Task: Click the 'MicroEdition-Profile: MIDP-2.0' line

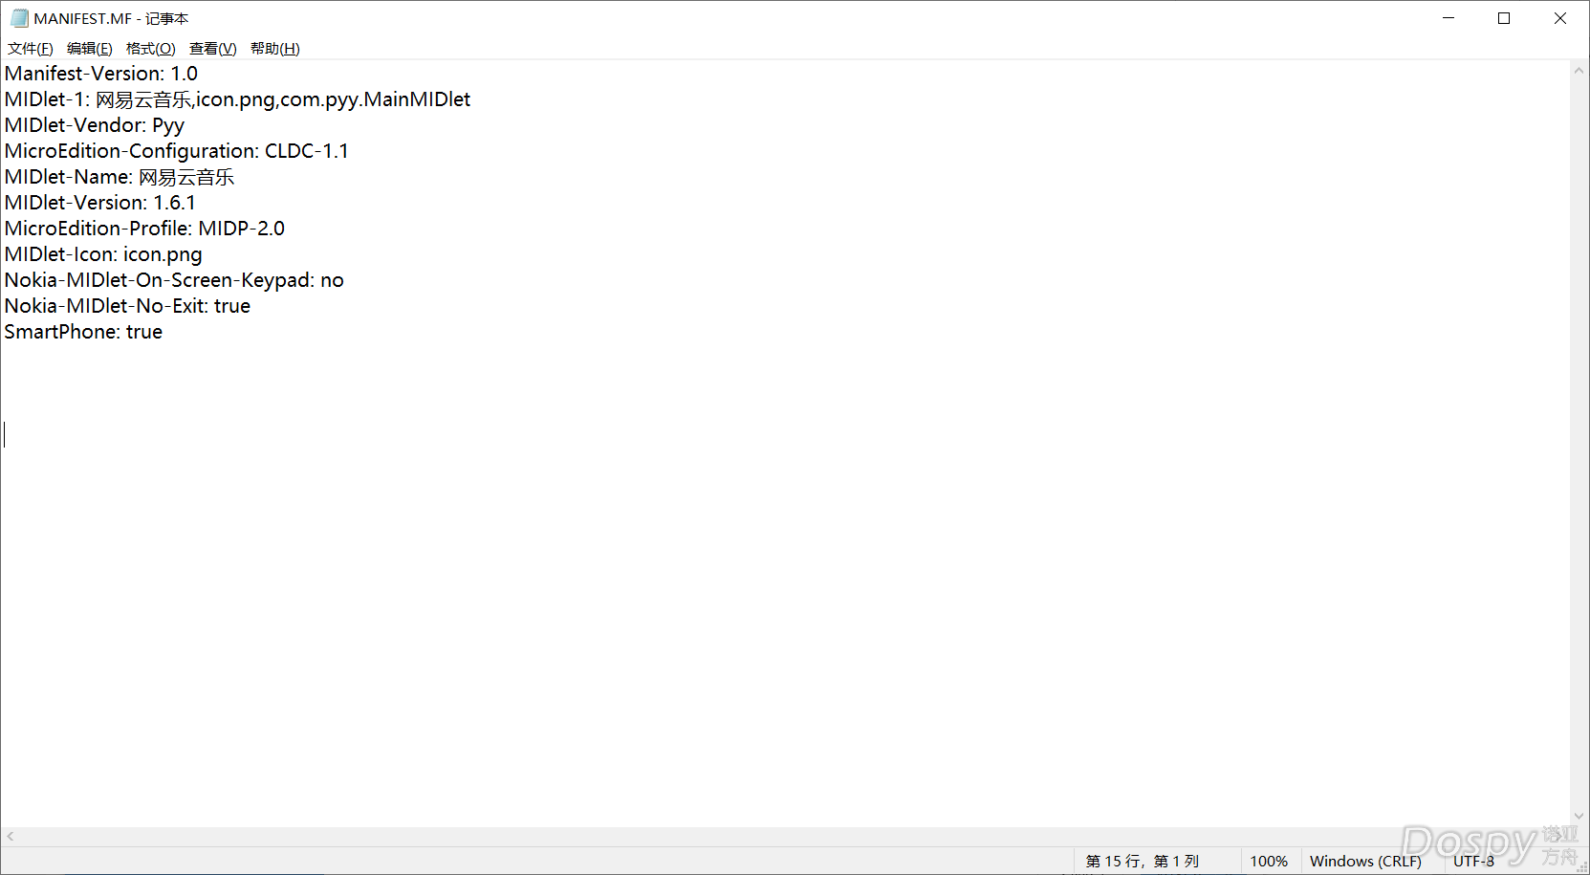Action: [144, 229]
